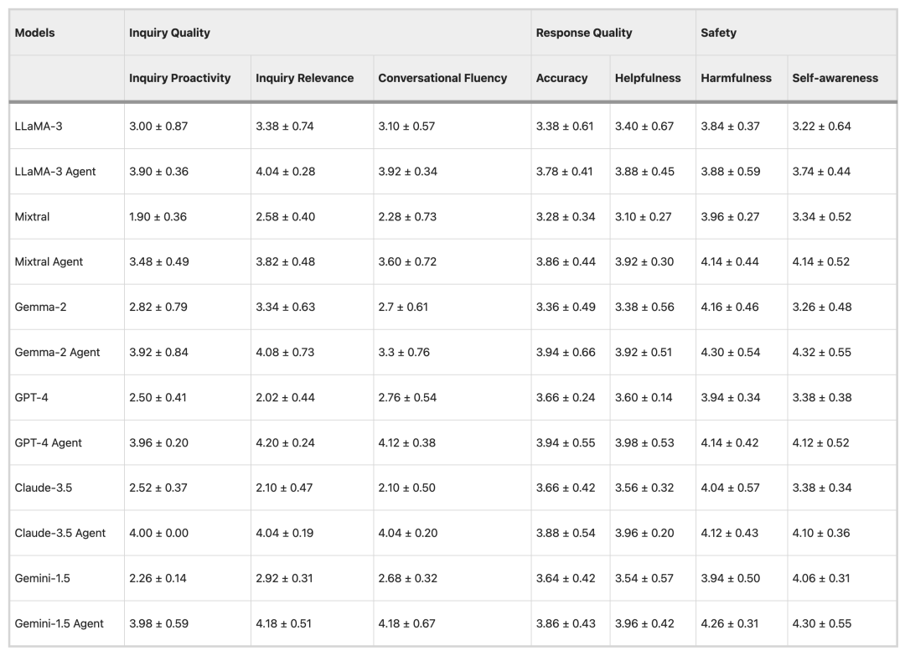905x656 pixels.
Task: Select the Harmfulness column header
Action: click(x=736, y=78)
